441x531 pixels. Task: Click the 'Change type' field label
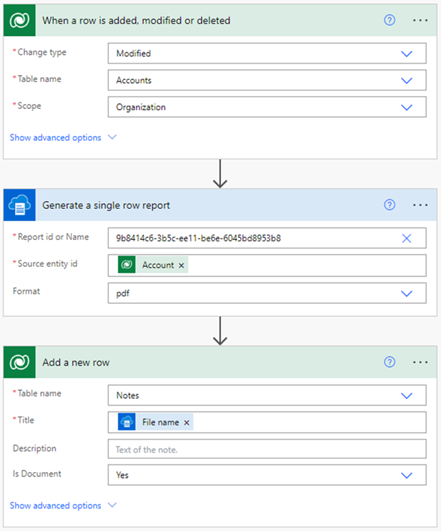coord(42,52)
